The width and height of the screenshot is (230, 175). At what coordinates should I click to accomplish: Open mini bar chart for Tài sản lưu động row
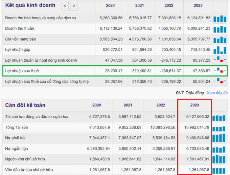[x=219, y=118]
